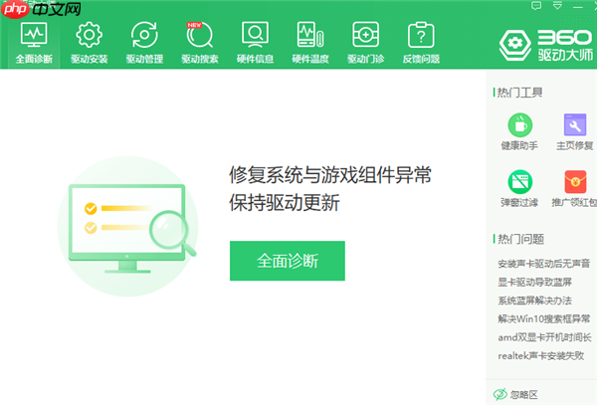597x405 pixels.
Task: Open the realtek声卡安装失败 link
Action: [540, 355]
